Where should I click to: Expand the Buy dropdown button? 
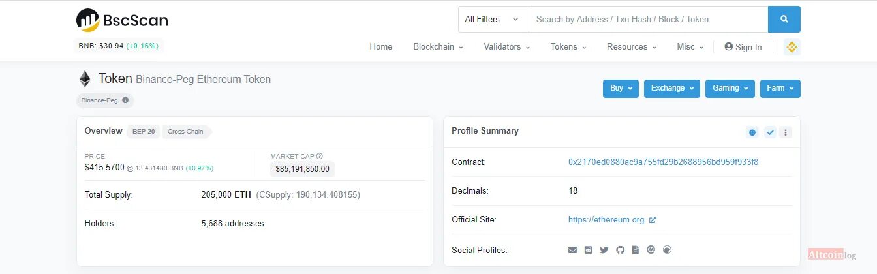coord(621,89)
